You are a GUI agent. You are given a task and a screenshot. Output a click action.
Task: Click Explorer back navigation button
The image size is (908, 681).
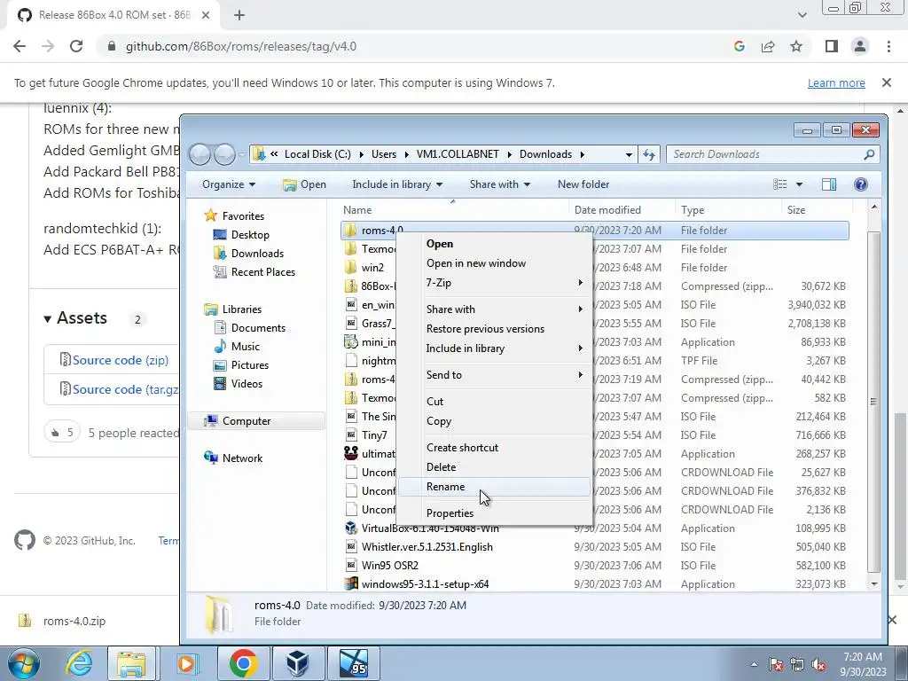pos(200,154)
